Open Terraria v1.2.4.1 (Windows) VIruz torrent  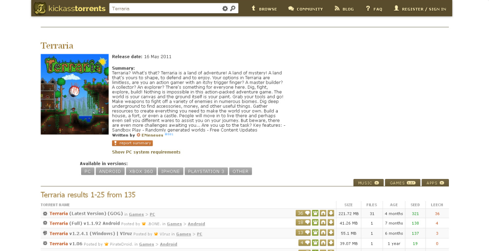[90, 233]
